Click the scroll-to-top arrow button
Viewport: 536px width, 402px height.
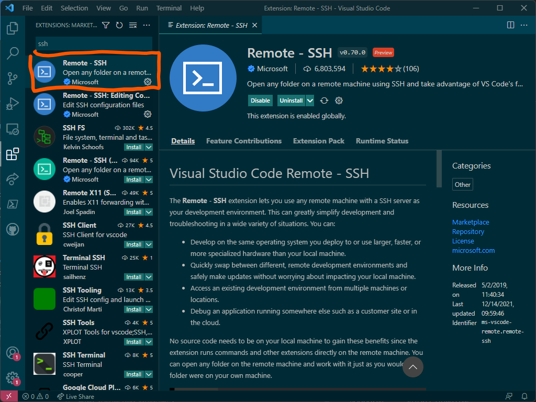413,367
